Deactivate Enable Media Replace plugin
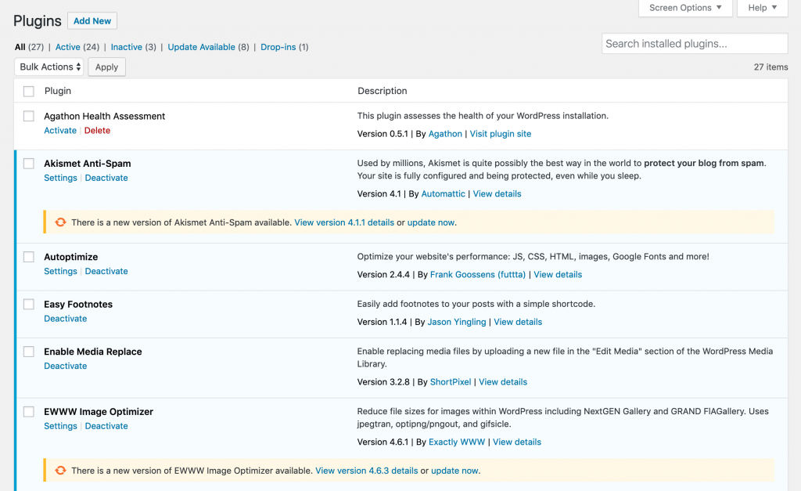 point(66,366)
